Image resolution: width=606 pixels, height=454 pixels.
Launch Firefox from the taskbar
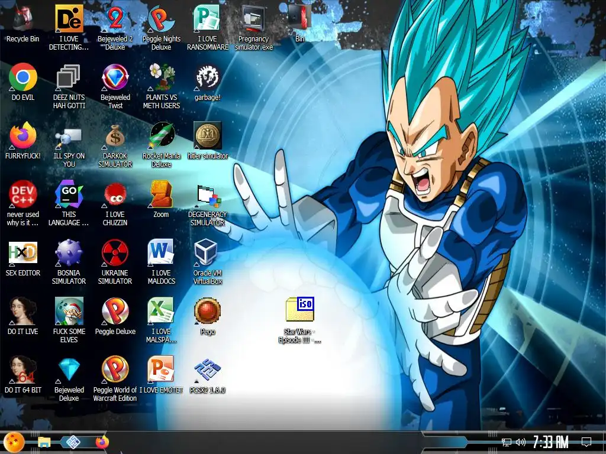tap(102, 442)
